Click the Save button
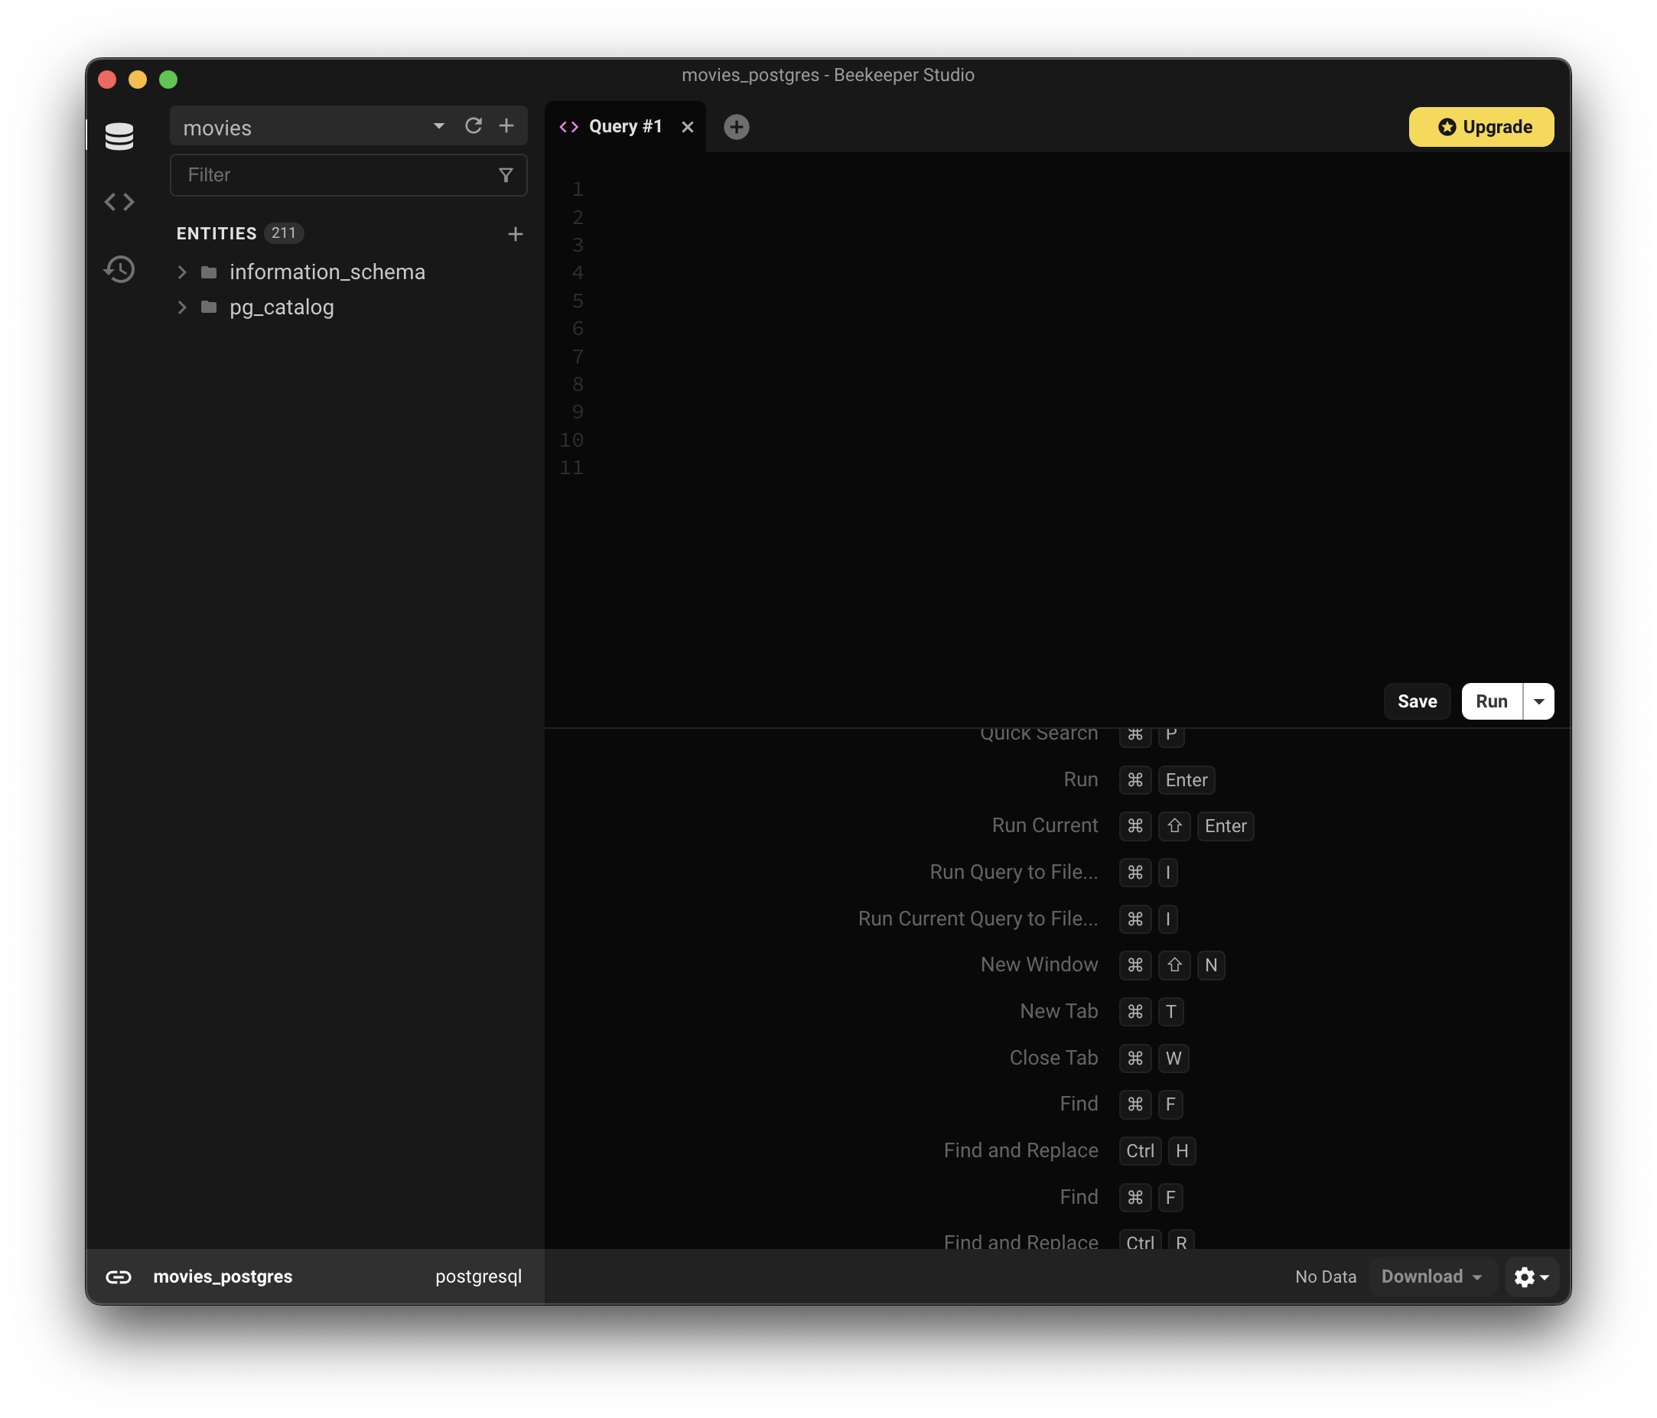This screenshot has width=1657, height=1418. coord(1416,702)
